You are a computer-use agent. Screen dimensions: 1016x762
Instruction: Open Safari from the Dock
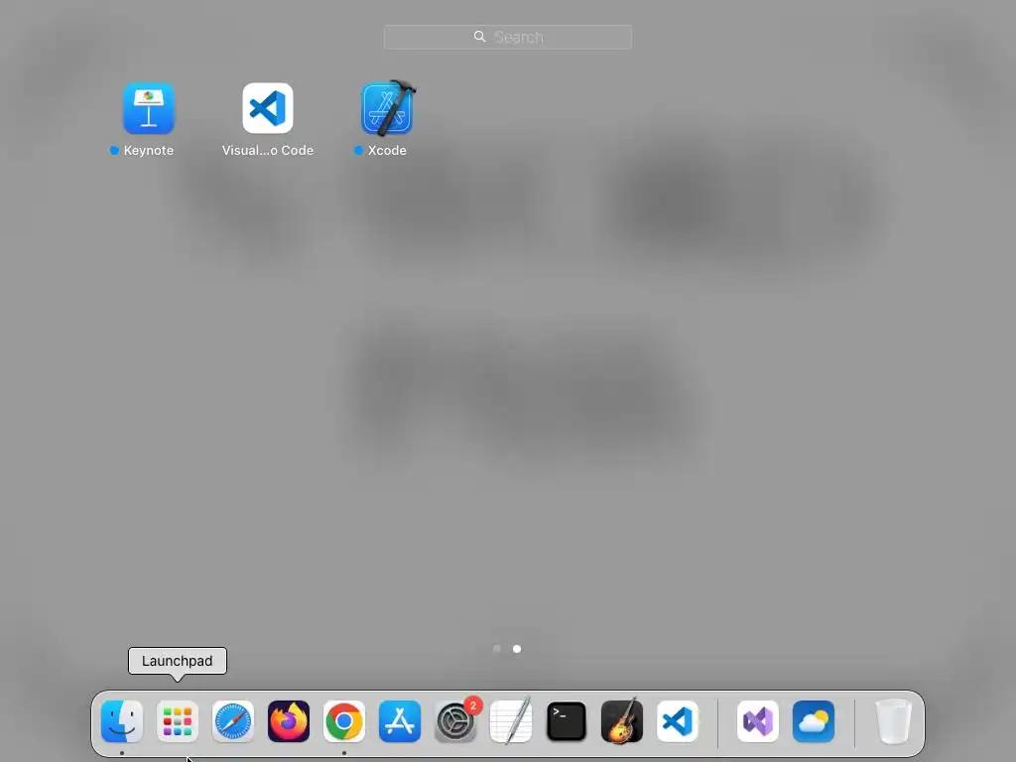(x=233, y=721)
